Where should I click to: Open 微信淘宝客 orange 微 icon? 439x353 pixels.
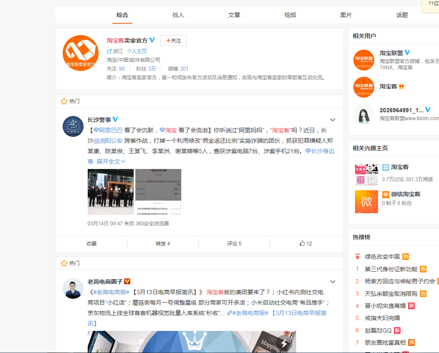click(366, 202)
